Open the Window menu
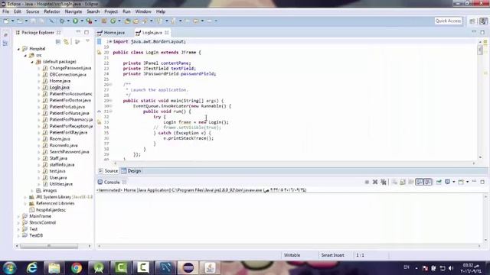 point(143,11)
